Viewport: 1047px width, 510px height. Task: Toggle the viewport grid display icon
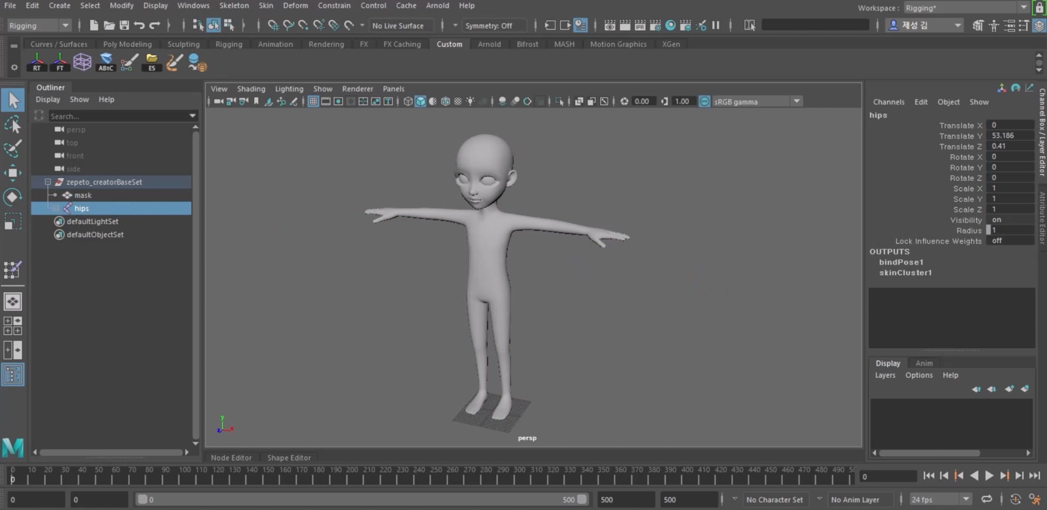pyautogui.click(x=313, y=102)
